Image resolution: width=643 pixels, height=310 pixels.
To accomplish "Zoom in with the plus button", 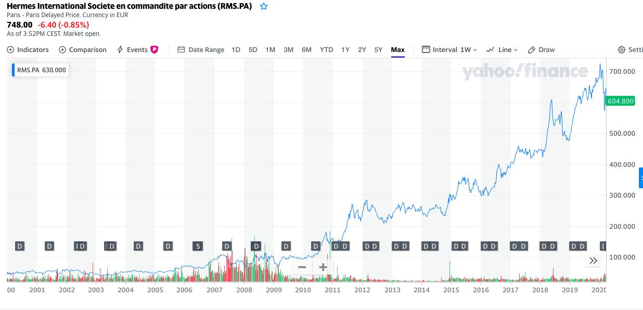I will tap(323, 267).
